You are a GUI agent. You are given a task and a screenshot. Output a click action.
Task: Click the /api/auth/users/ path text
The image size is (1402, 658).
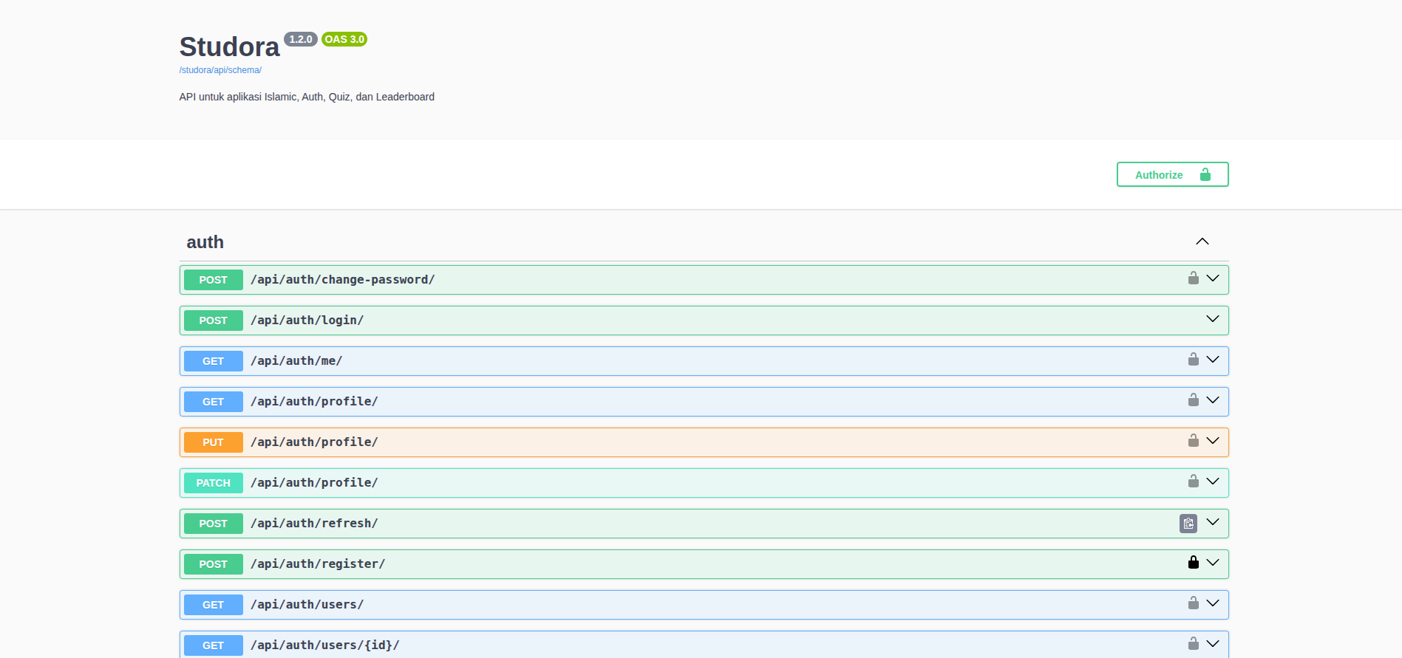[x=307, y=605]
